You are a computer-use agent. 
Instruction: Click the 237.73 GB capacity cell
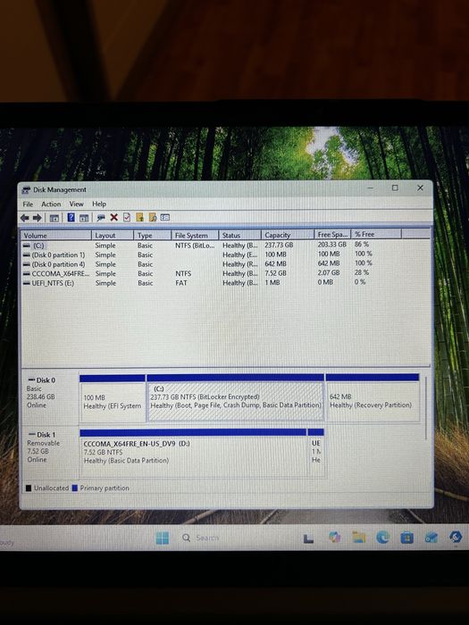279,245
